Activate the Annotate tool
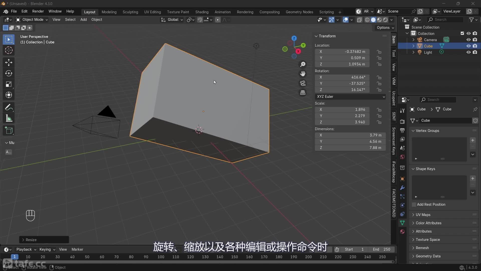481x271 pixels. [x=9, y=107]
